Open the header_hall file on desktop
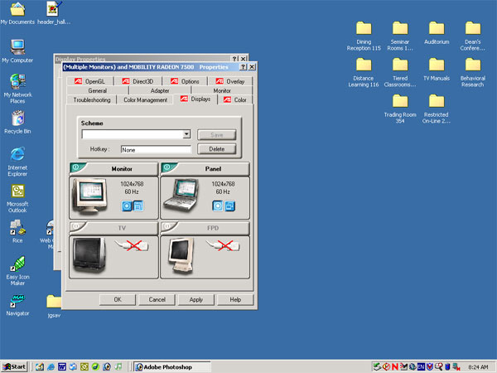Image resolution: width=497 pixels, height=373 pixels. point(54,13)
